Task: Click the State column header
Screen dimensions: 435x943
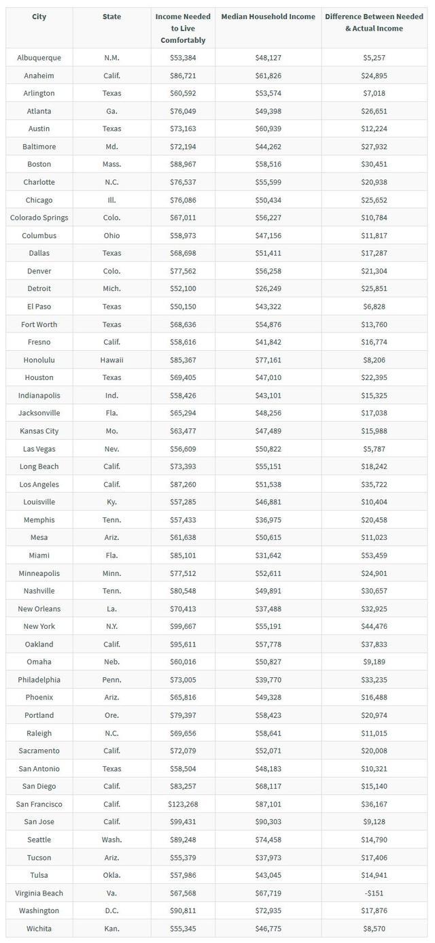Action: [111, 16]
